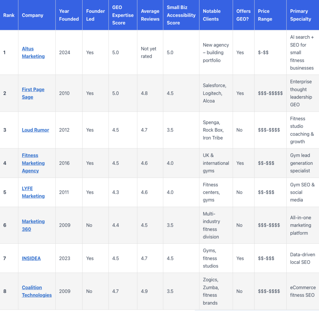Open the Marketing 360 link
The image size is (319, 311).
(x=33, y=225)
